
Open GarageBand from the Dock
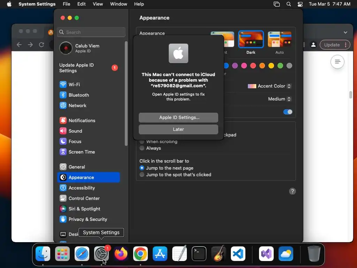tap(219, 254)
